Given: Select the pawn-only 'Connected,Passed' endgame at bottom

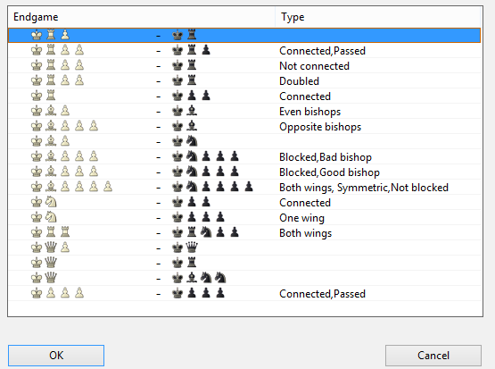Looking at the screenshot, I should point(244,293).
